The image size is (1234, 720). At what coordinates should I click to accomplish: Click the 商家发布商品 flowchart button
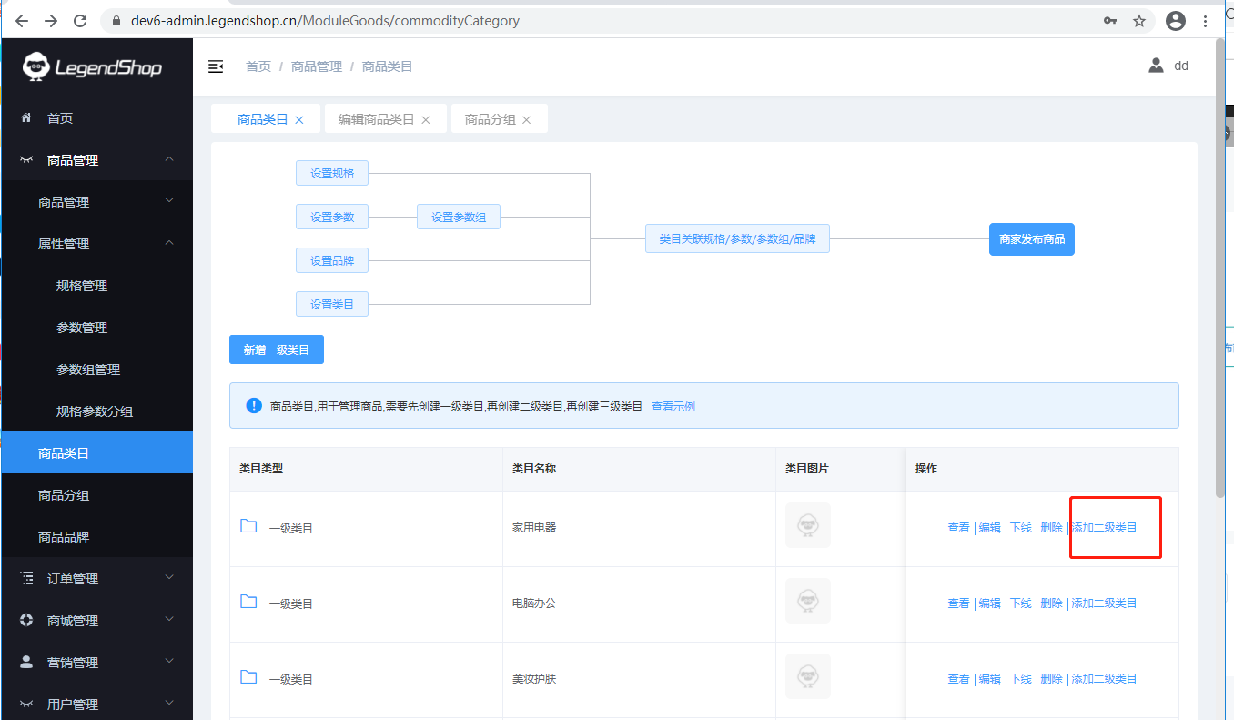pos(1031,239)
